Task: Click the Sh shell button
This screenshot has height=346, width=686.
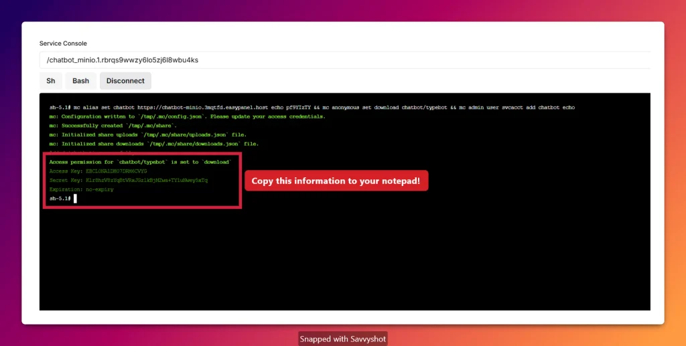Action: pos(51,81)
